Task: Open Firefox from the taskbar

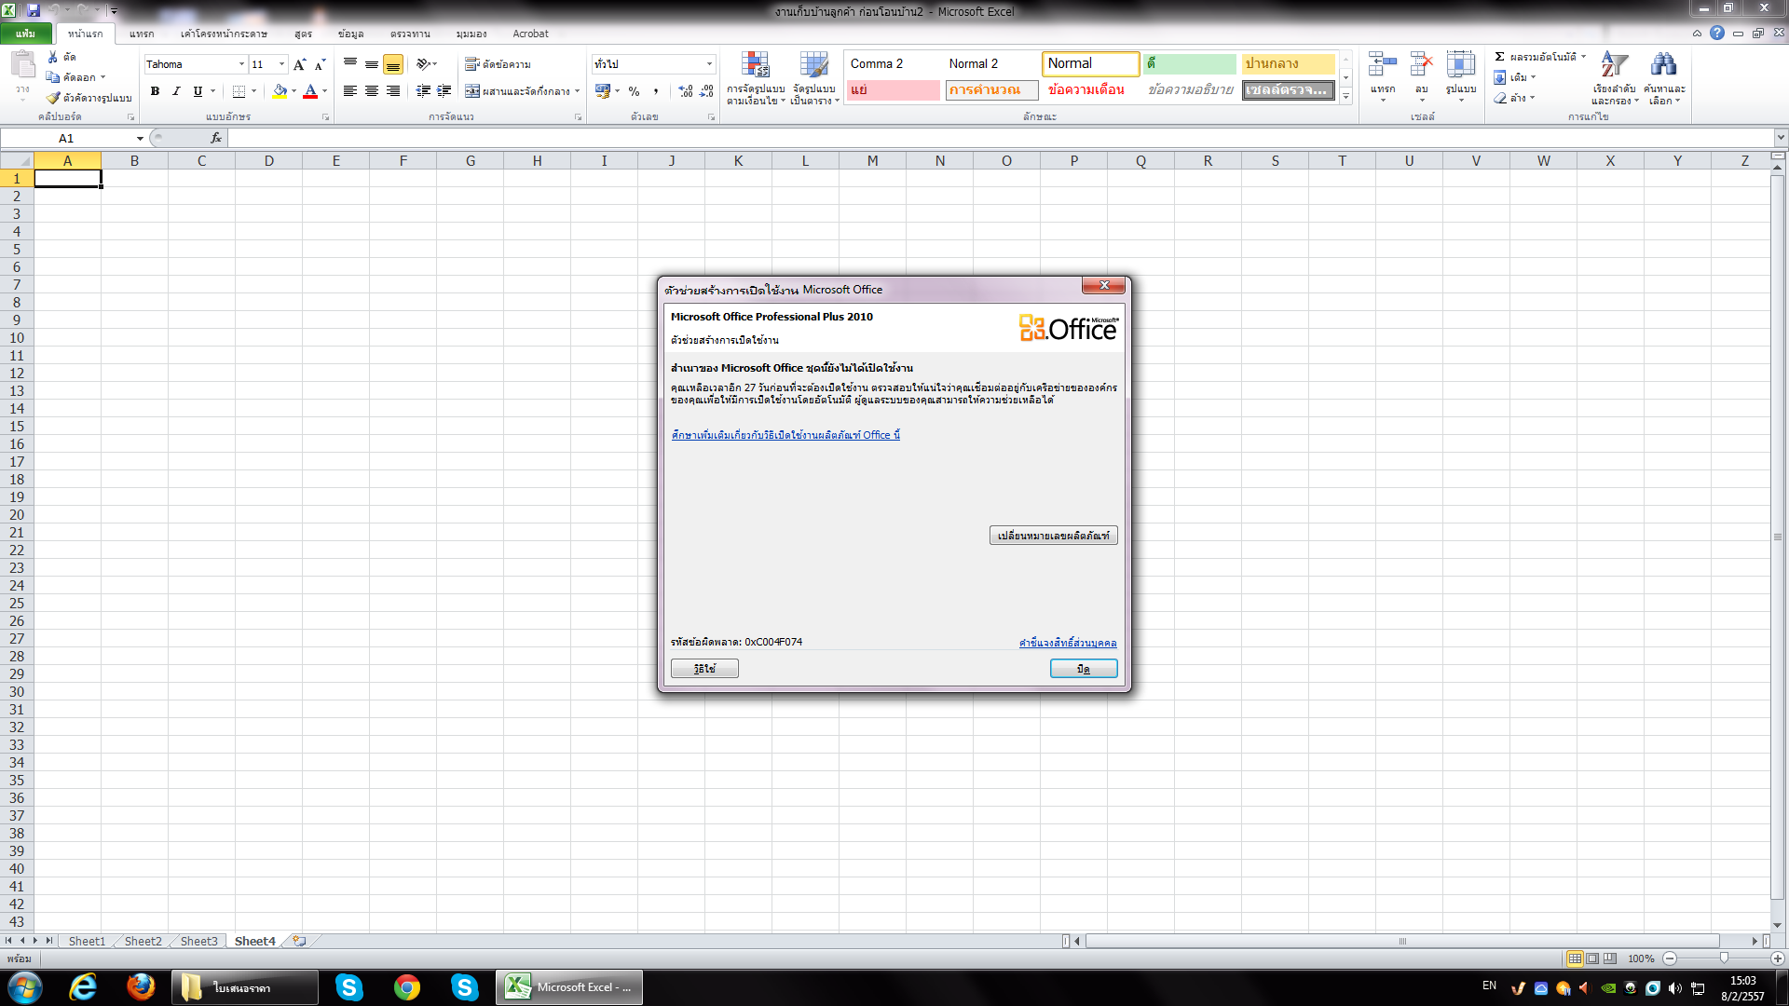Action: click(x=141, y=986)
